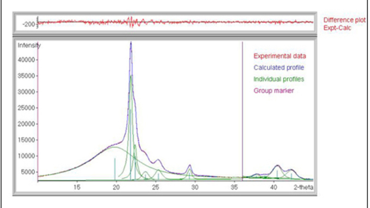Click the 'Intensity' axis label
The image size is (370, 208).
[29, 45]
